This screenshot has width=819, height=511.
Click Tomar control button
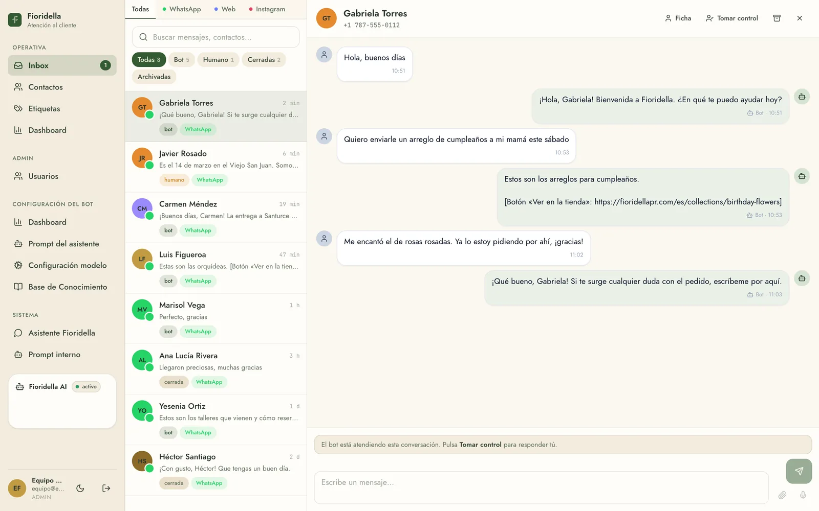[732, 18]
